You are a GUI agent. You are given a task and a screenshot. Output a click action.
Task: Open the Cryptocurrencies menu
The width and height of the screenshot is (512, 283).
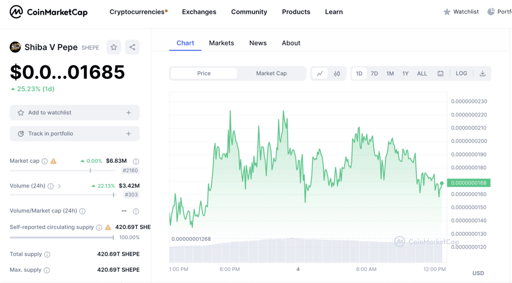pos(138,12)
